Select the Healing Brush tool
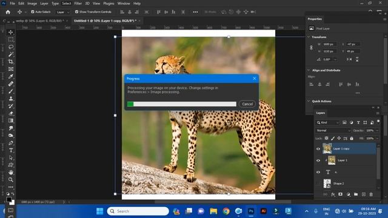This screenshot has width=388, height=218. point(11,84)
